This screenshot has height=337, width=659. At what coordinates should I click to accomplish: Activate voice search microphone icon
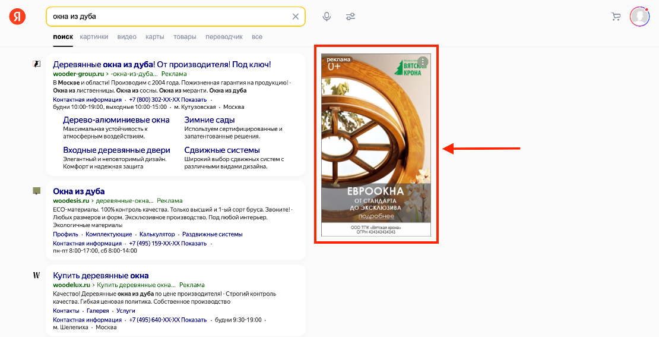[x=327, y=17]
